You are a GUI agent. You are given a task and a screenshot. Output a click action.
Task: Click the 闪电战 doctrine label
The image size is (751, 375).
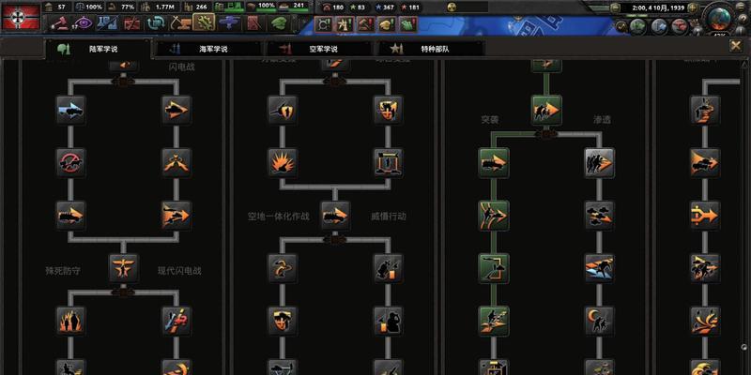[x=181, y=67]
